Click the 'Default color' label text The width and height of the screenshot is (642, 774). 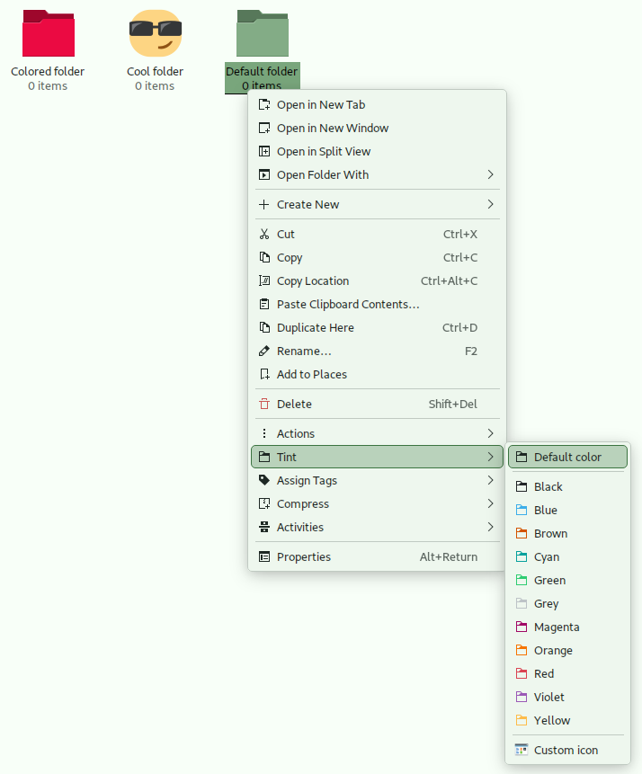[568, 457]
